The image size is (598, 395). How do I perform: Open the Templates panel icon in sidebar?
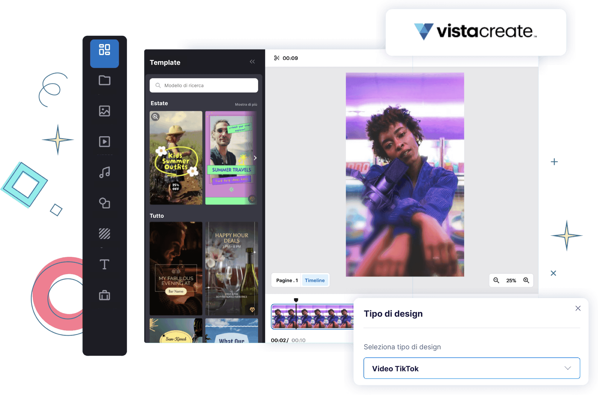click(x=104, y=50)
